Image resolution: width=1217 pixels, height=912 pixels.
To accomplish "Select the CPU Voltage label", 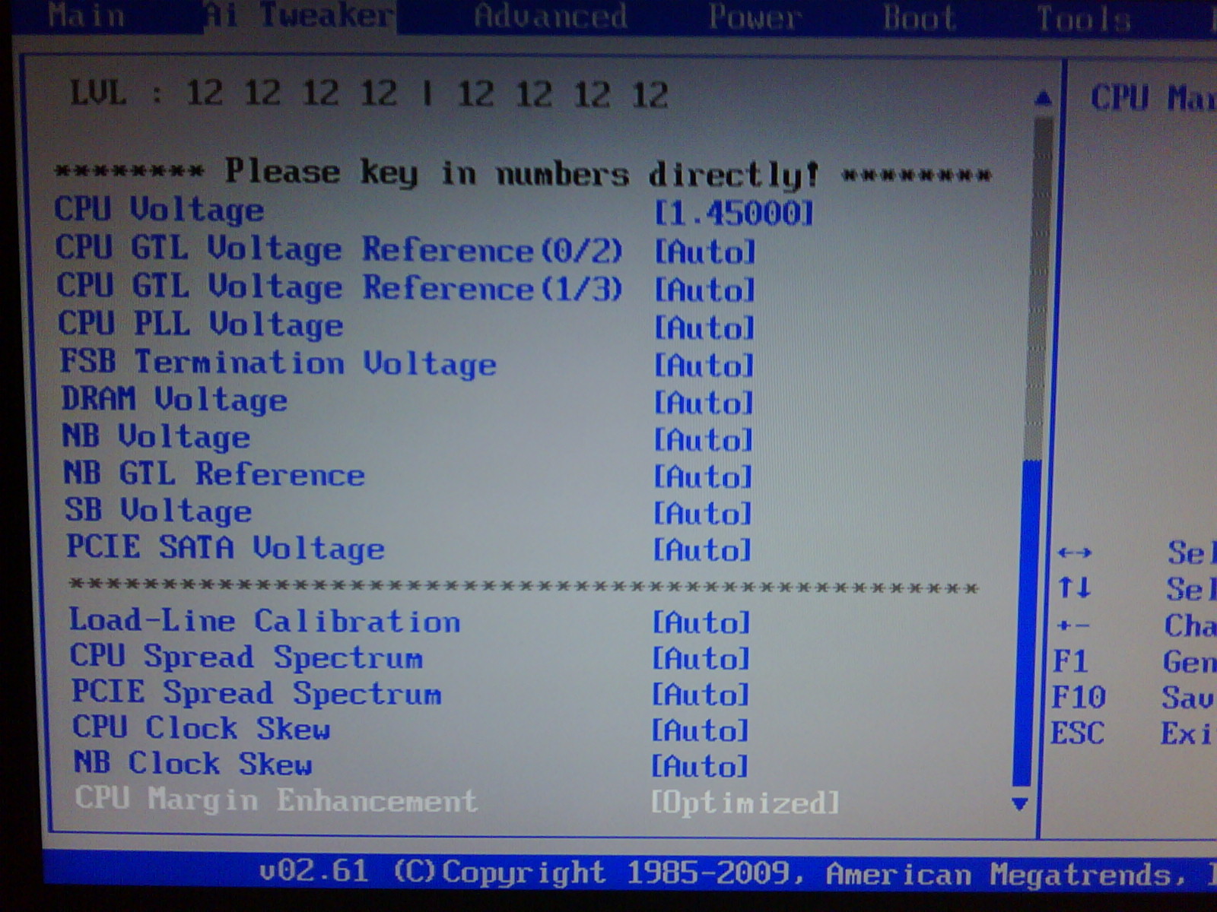I will [x=160, y=209].
